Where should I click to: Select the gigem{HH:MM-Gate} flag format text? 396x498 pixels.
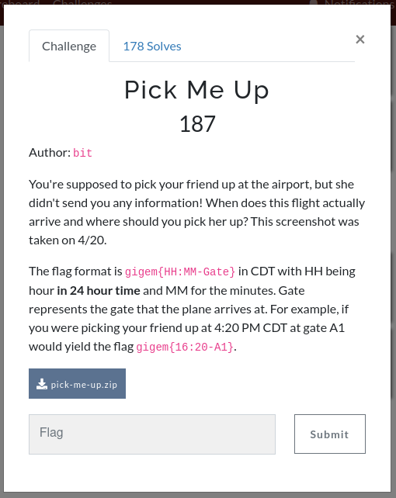180,271
